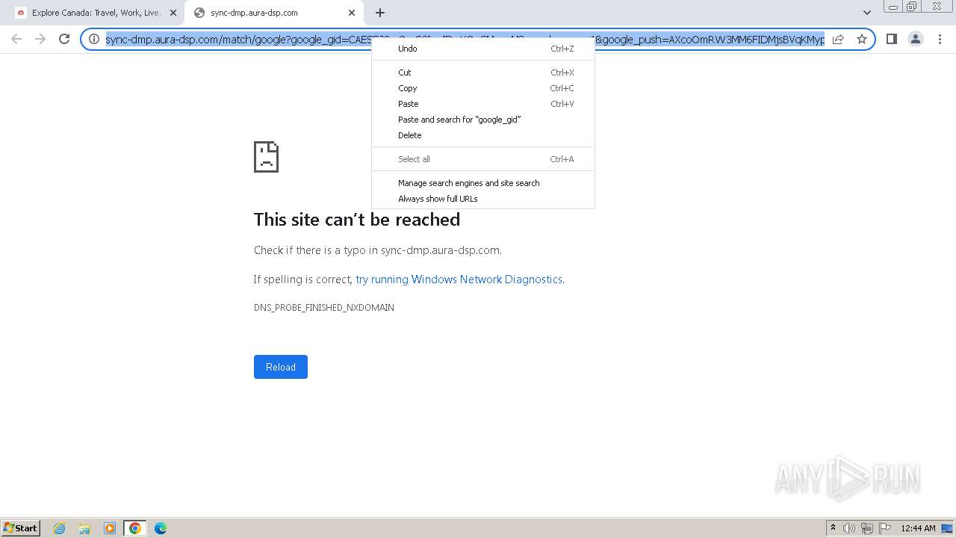Open Windows Network Diagnostics link

459,279
